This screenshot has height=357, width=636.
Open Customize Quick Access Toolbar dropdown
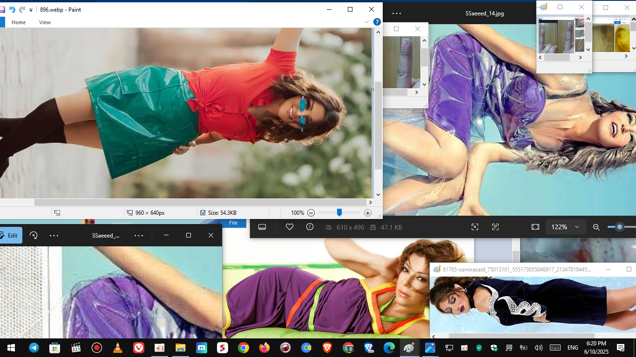pos(31,10)
